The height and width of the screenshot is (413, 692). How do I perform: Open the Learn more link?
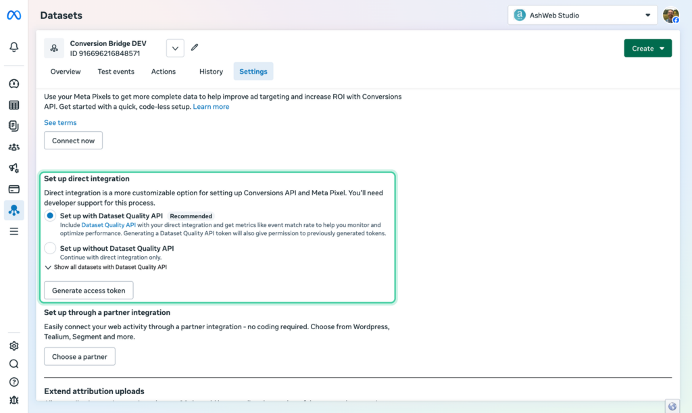tap(211, 107)
